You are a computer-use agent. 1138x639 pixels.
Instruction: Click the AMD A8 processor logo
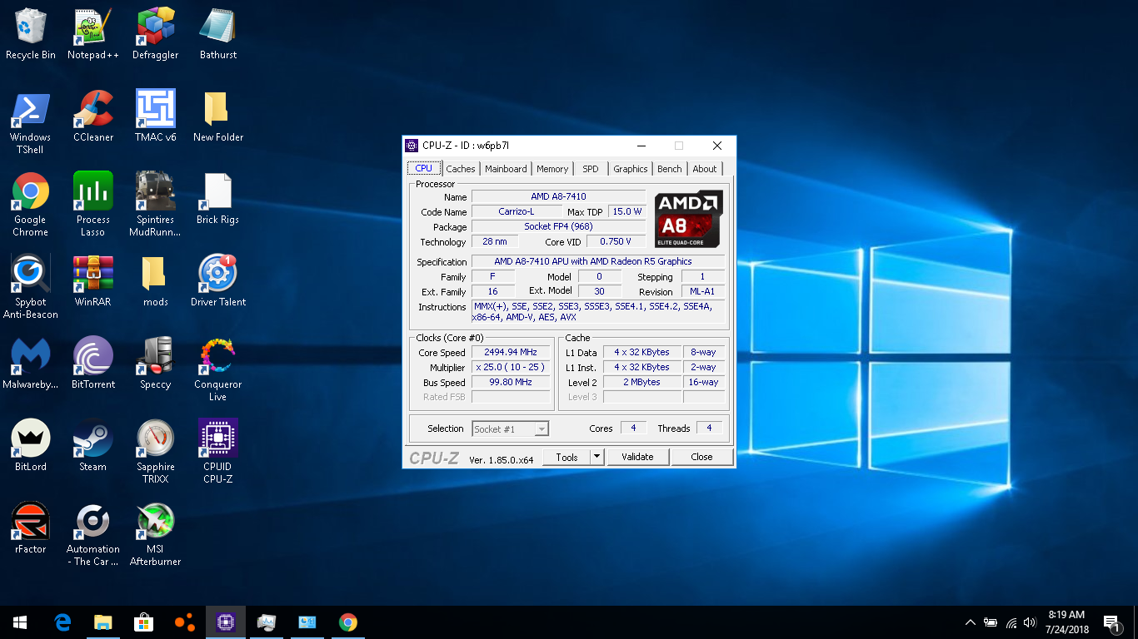(x=688, y=220)
